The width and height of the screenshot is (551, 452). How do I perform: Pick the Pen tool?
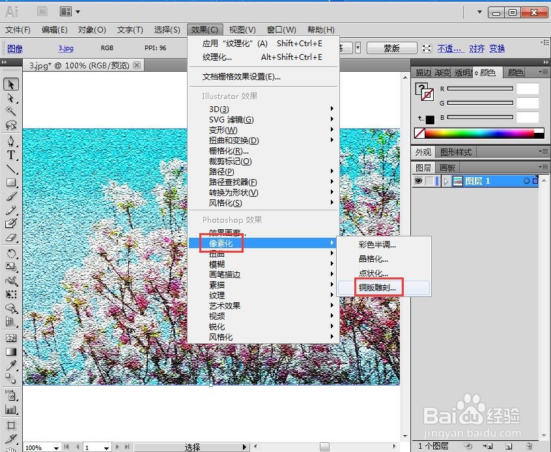coord(10,142)
